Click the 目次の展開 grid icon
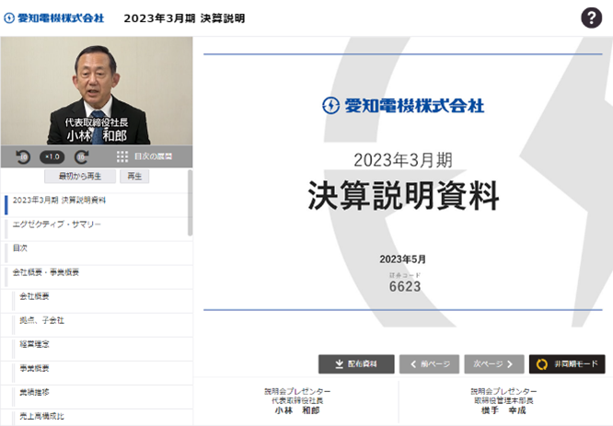Viewport: 613px width, 426px height. [x=122, y=156]
